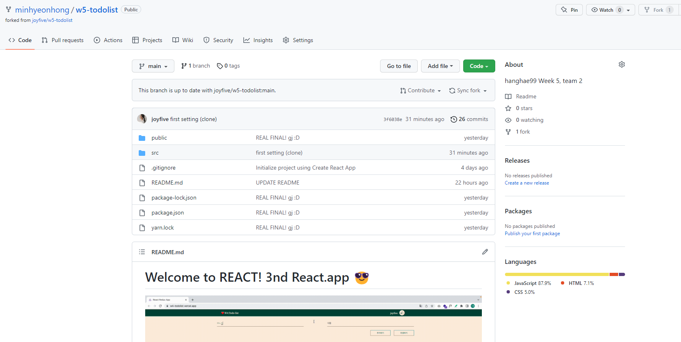Click the package-lock.json file icon

click(142, 198)
